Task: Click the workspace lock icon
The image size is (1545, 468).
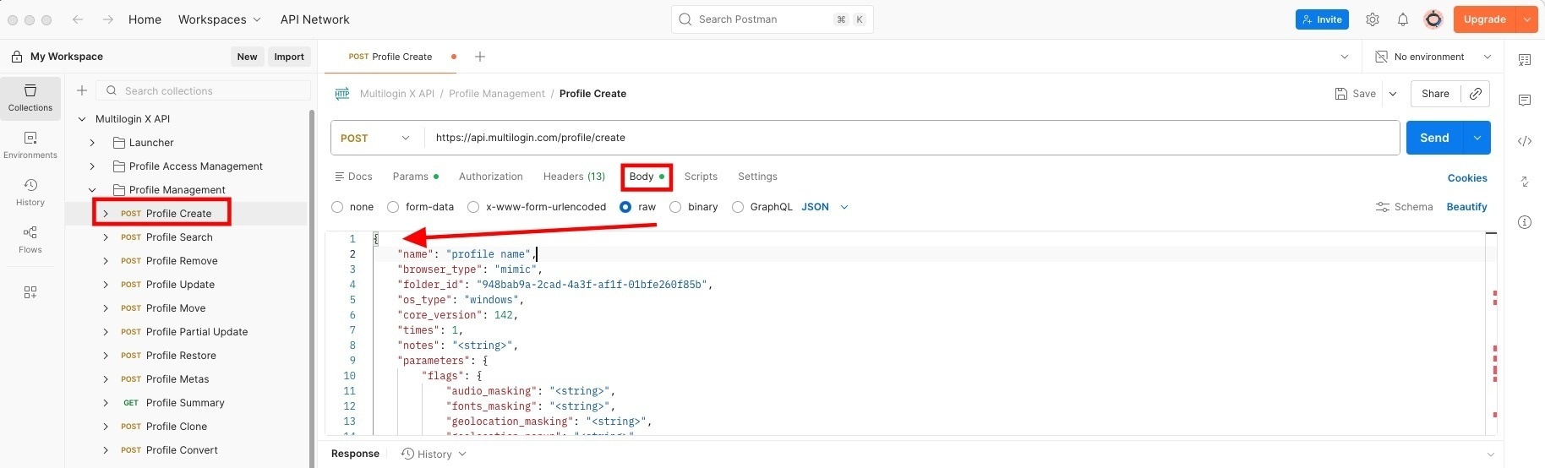Action: click(17, 57)
